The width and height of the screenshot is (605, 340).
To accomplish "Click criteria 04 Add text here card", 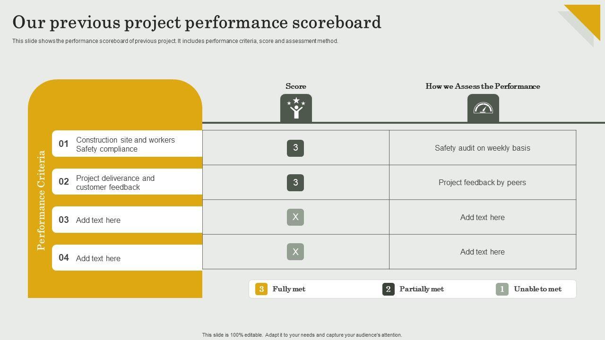I will click(127, 258).
